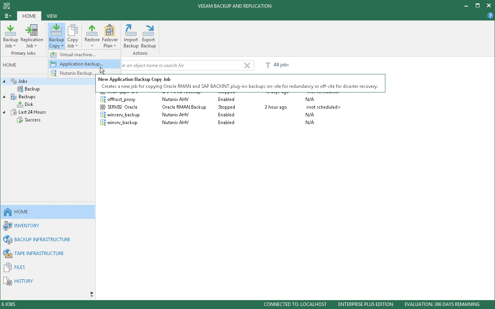Switch to the VIEW ribbon tab
This screenshot has height=309, width=495.
(52, 16)
